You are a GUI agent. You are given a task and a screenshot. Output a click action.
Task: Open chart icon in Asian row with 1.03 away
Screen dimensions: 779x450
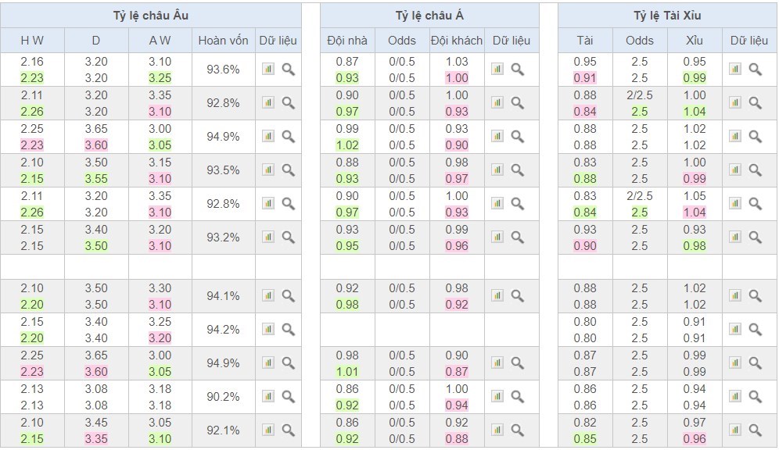tap(497, 70)
